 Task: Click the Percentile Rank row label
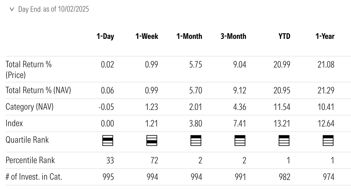(30, 160)
